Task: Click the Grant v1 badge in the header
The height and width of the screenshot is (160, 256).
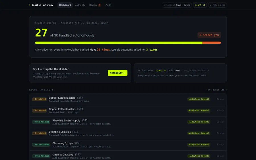Action: [x=200, y=5]
